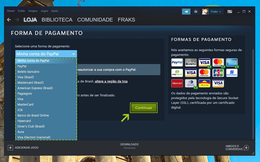Click the Boleto barcode logo
The width and height of the screenshot is (260, 162).
[191, 63]
